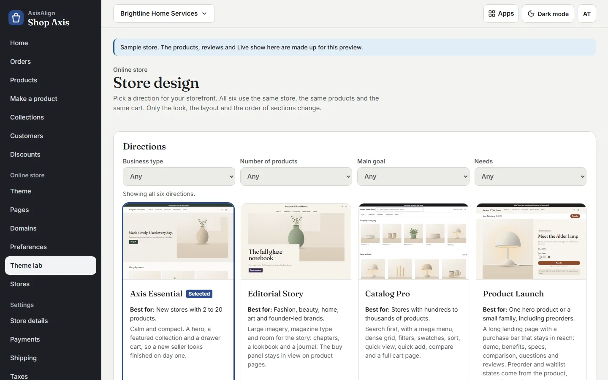Viewport: 608px width, 380px height.
Task: Choose the Catalog Pro preview thumbnail
Action: [413, 242]
